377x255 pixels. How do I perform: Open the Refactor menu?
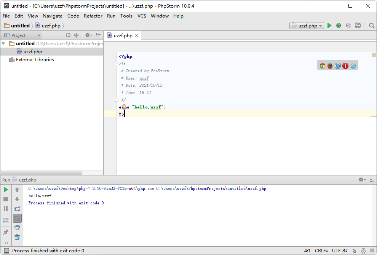coord(93,16)
